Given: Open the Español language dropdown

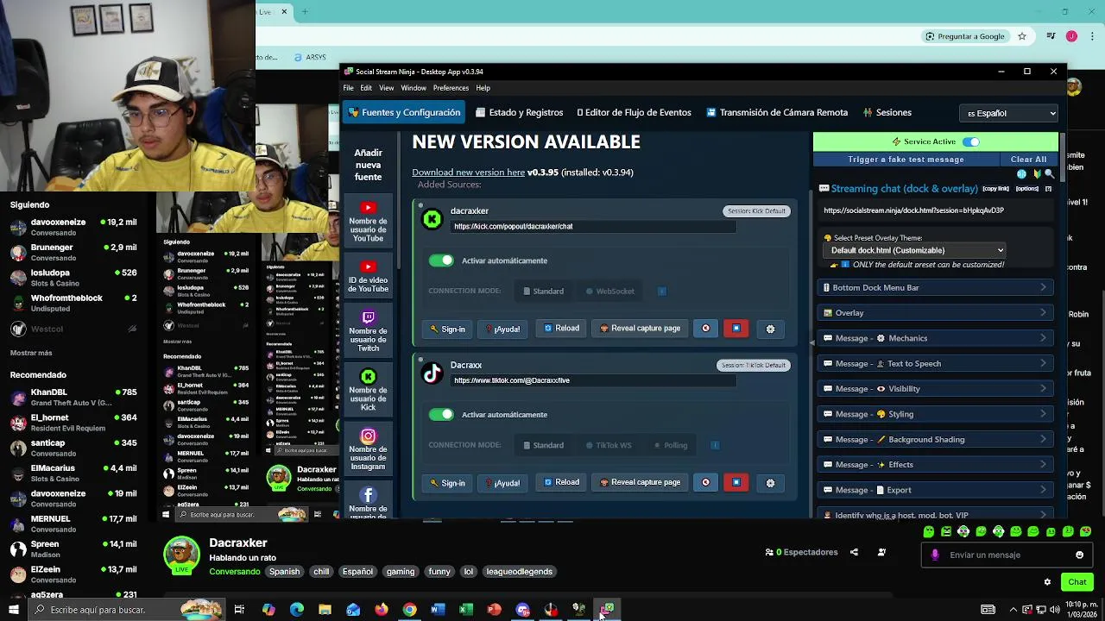Looking at the screenshot, I should coord(1009,113).
